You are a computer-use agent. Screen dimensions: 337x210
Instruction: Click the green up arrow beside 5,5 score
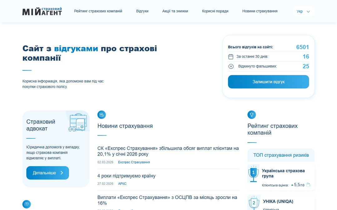[292, 185]
